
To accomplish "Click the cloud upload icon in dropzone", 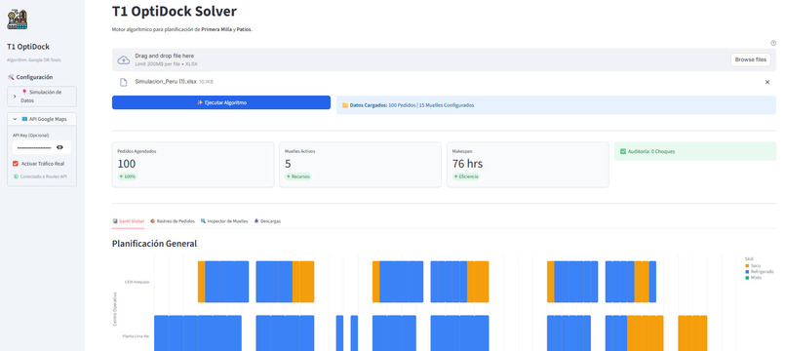I will click(x=123, y=60).
